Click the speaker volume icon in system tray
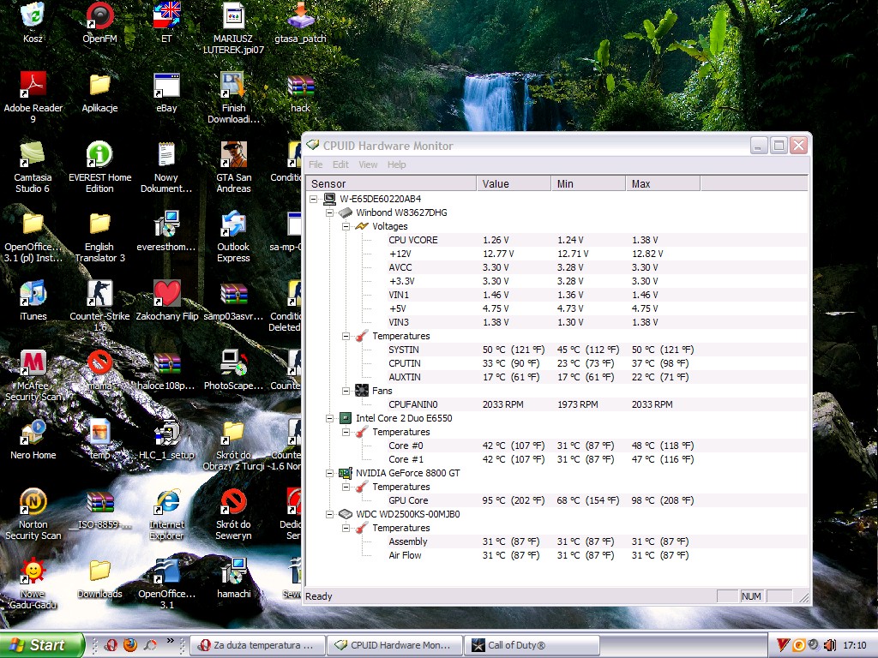 point(829,645)
